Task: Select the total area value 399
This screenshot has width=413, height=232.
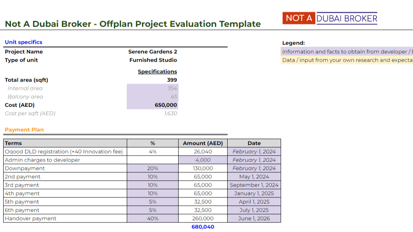Action: [172, 80]
